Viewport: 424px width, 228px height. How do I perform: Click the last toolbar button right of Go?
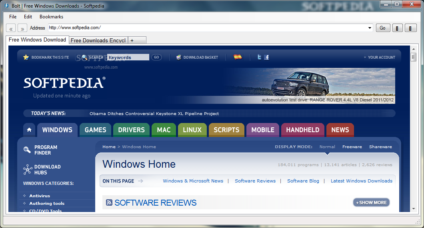pyautogui.click(x=410, y=28)
